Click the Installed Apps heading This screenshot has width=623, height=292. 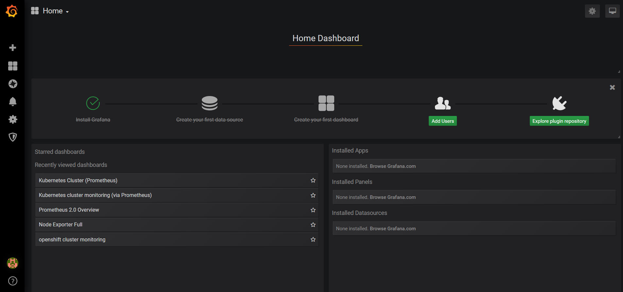coord(350,151)
